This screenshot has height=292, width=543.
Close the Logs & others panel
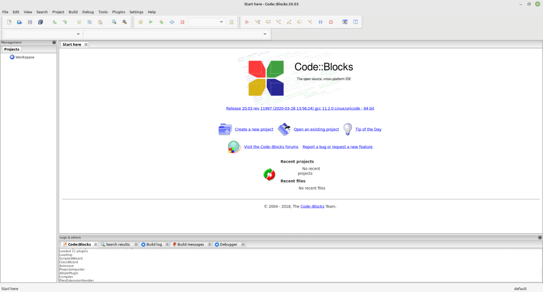(539, 238)
